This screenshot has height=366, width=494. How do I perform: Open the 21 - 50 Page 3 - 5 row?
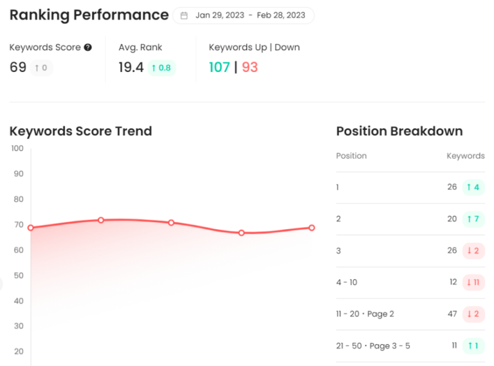click(x=410, y=346)
